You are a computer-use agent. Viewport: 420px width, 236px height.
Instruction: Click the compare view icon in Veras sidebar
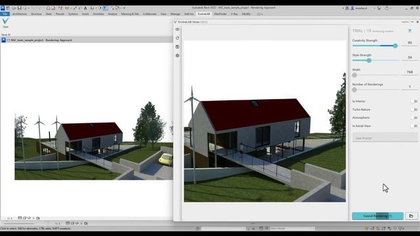pyautogui.click(x=177, y=47)
